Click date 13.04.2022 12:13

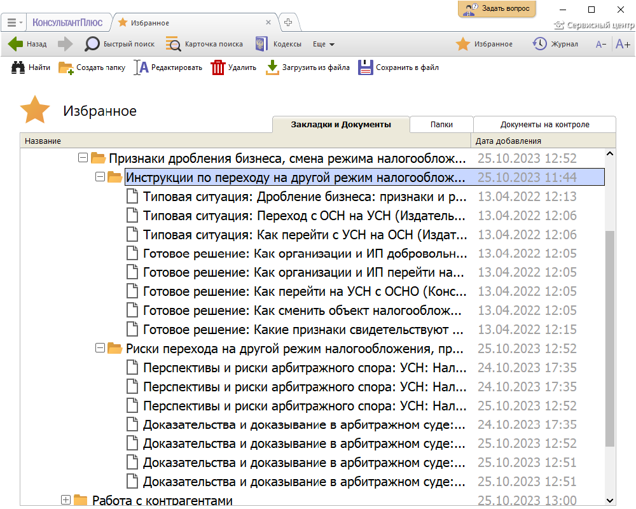[527, 197]
